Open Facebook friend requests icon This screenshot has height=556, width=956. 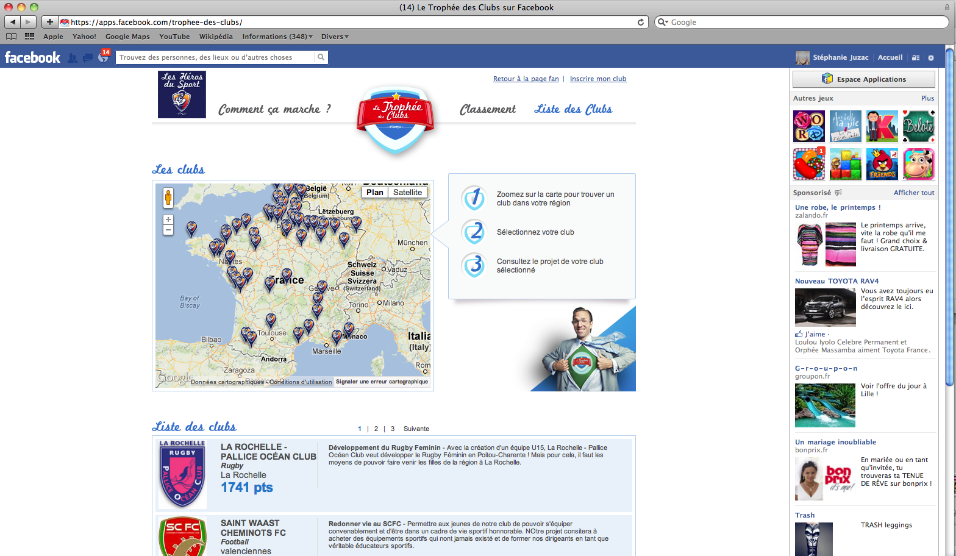tap(73, 58)
